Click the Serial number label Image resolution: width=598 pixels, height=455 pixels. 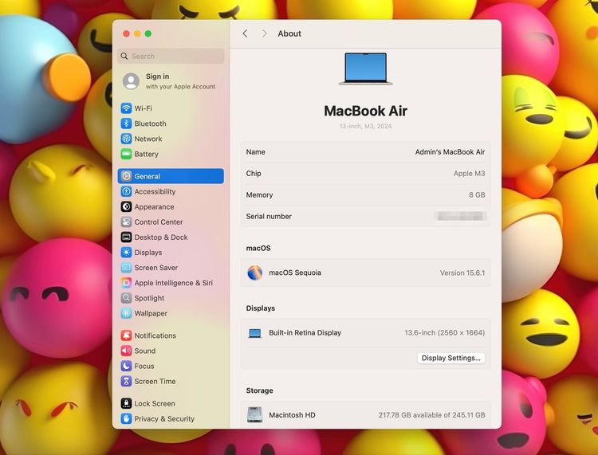click(x=269, y=216)
